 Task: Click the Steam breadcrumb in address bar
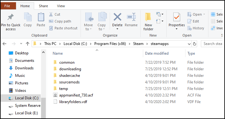pyautogui.click(x=138, y=44)
